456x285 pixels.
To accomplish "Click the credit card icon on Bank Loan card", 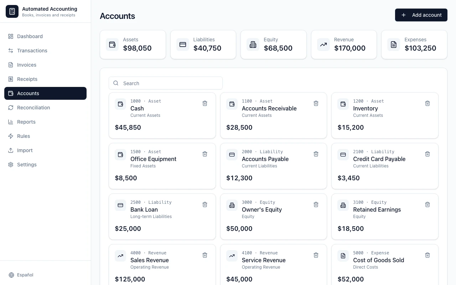I will pyautogui.click(x=120, y=205).
